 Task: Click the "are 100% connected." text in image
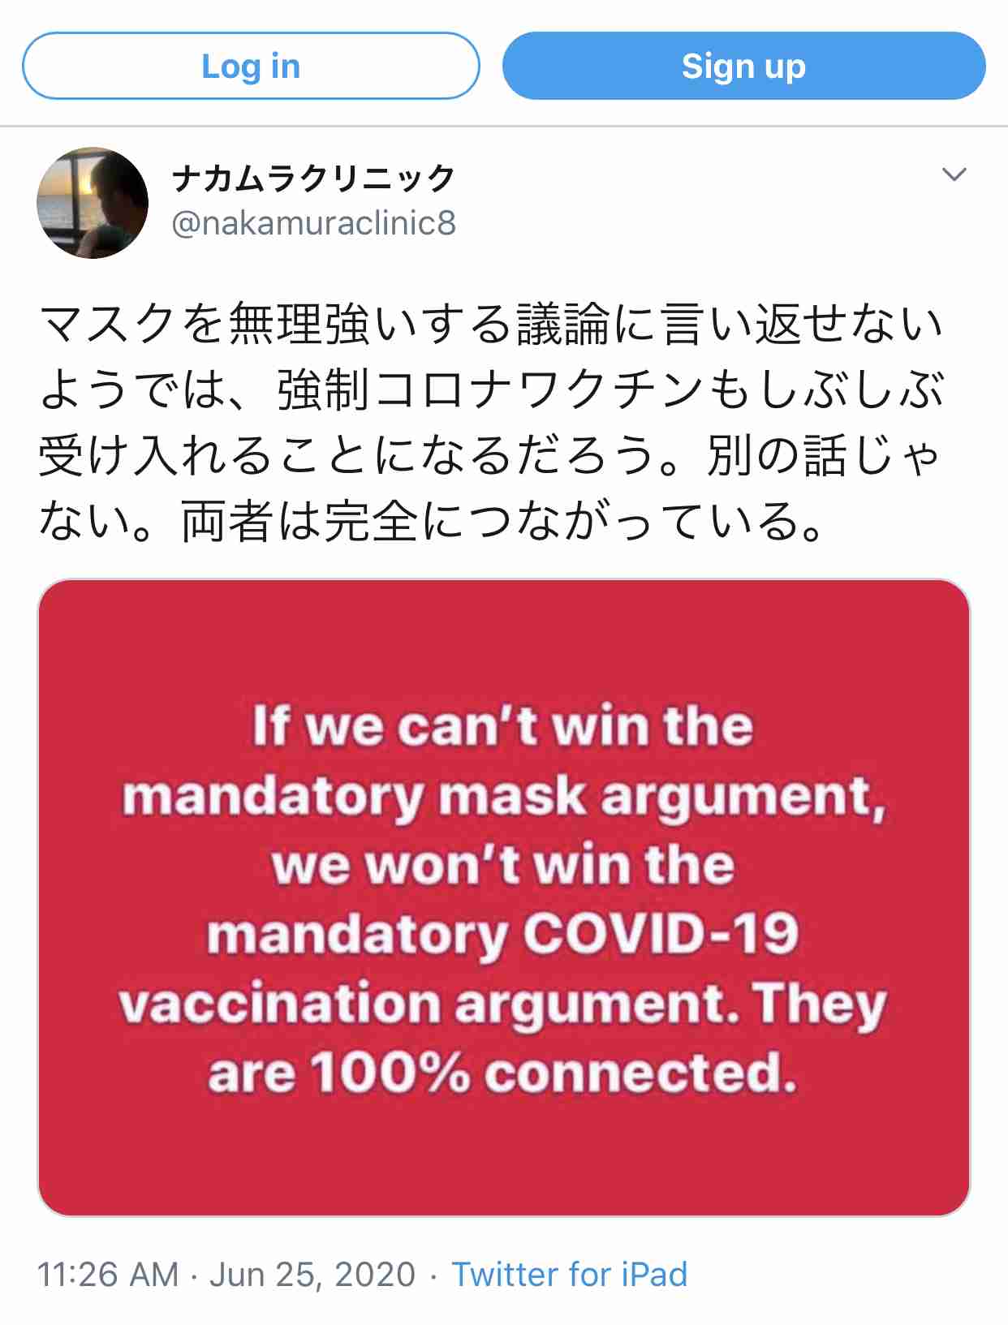pyautogui.click(x=503, y=1073)
